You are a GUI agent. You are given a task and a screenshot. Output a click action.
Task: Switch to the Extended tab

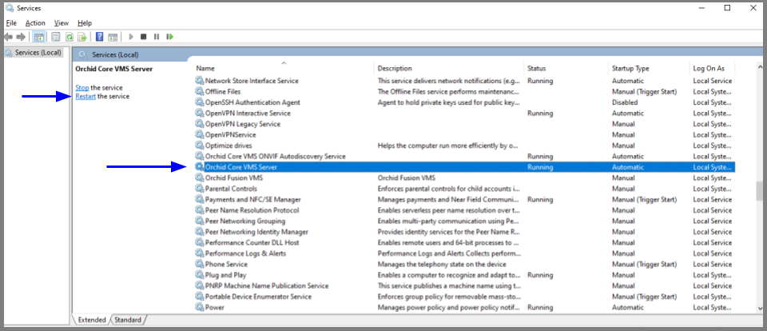tap(92, 320)
